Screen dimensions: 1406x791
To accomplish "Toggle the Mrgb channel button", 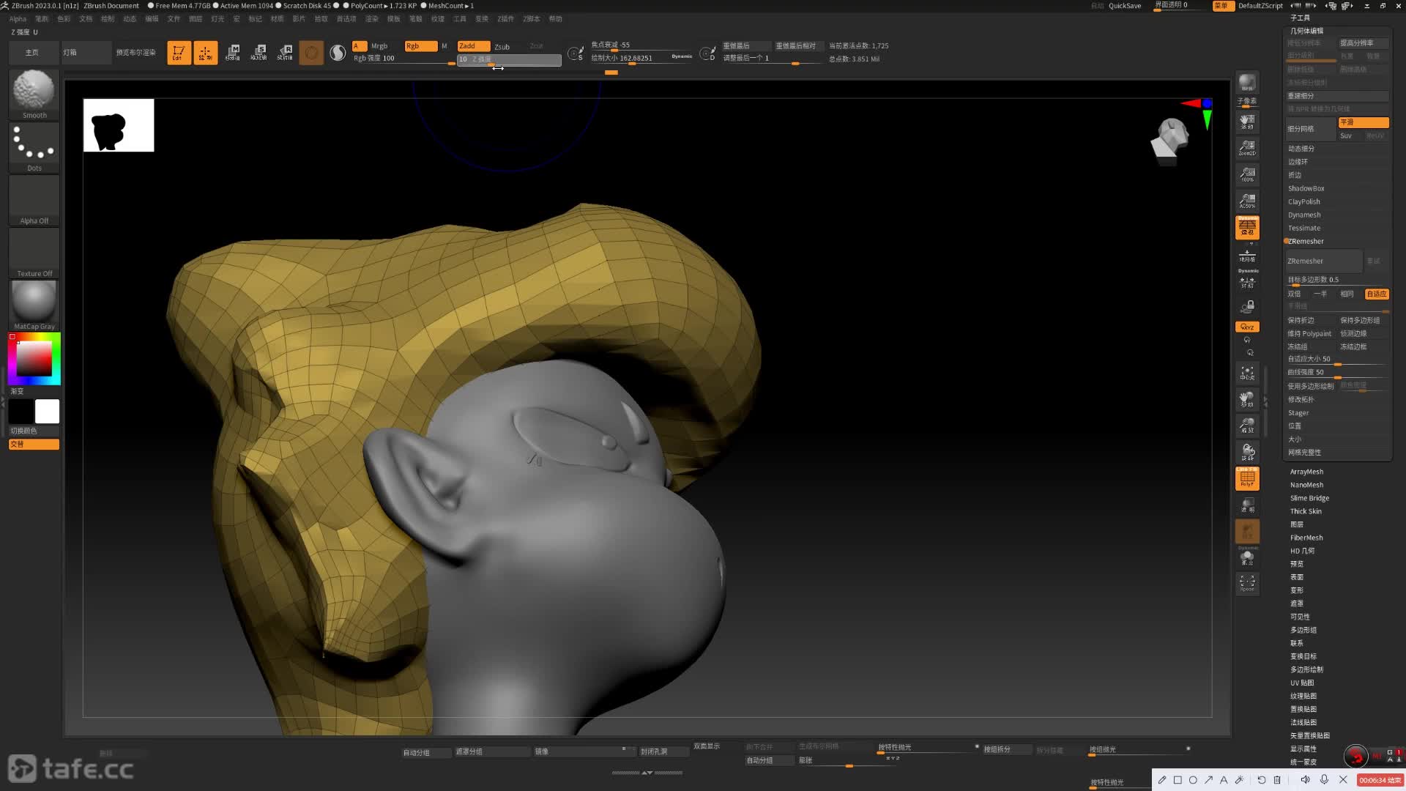I will pyautogui.click(x=379, y=46).
